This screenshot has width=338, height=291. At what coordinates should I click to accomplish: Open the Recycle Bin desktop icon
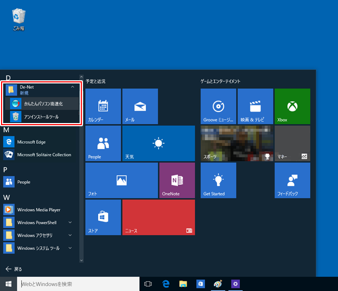pos(19,20)
